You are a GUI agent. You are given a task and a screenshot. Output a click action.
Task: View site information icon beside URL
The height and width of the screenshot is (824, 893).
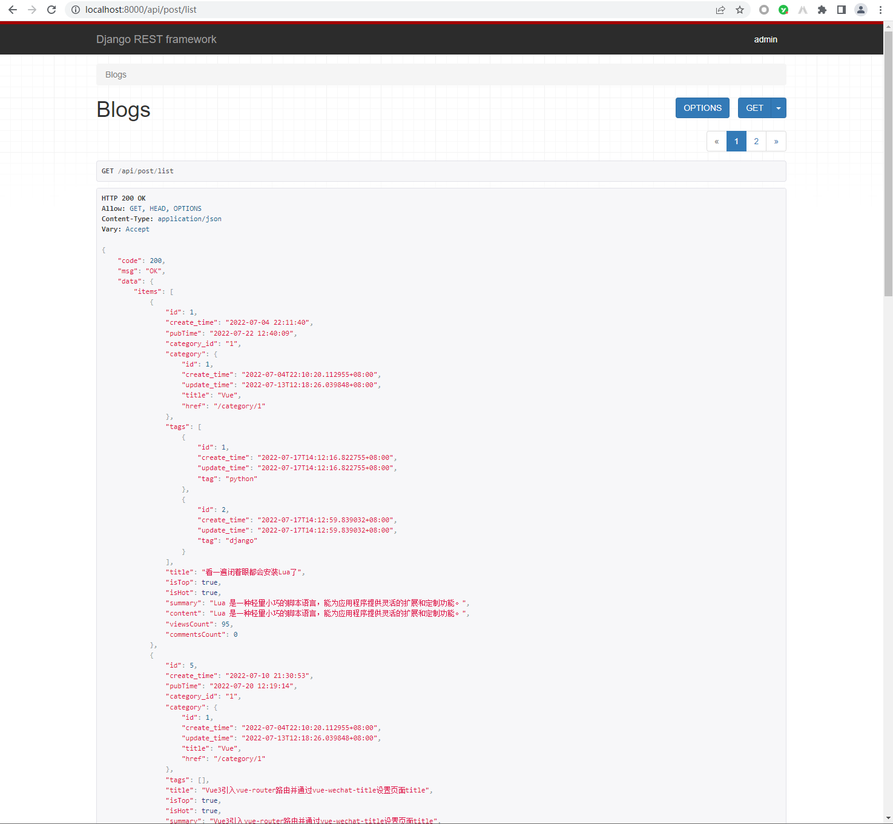click(76, 10)
